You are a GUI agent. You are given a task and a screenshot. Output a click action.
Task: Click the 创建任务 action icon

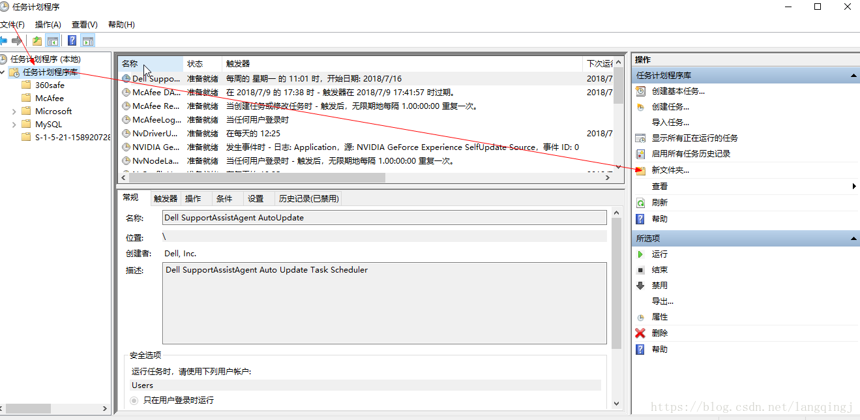click(640, 107)
